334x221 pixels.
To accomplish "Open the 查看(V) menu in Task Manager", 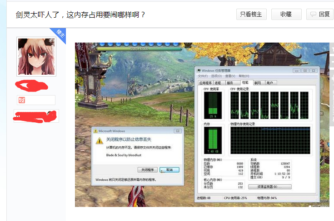I will coord(230,76).
